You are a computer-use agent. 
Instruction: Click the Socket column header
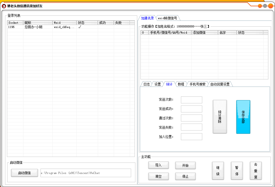(x=15, y=23)
